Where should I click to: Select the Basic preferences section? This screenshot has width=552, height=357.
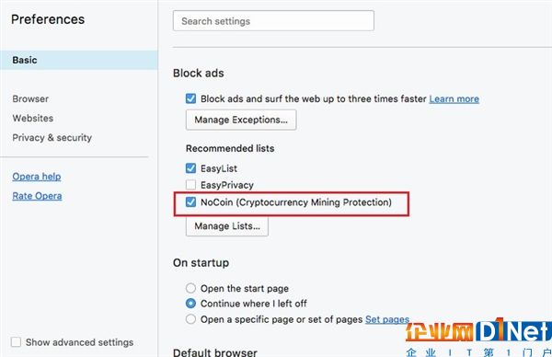(x=79, y=60)
